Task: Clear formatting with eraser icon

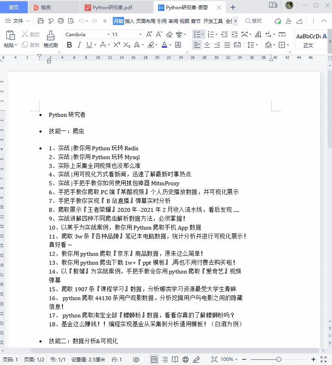Action: click(x=169, y=35)
